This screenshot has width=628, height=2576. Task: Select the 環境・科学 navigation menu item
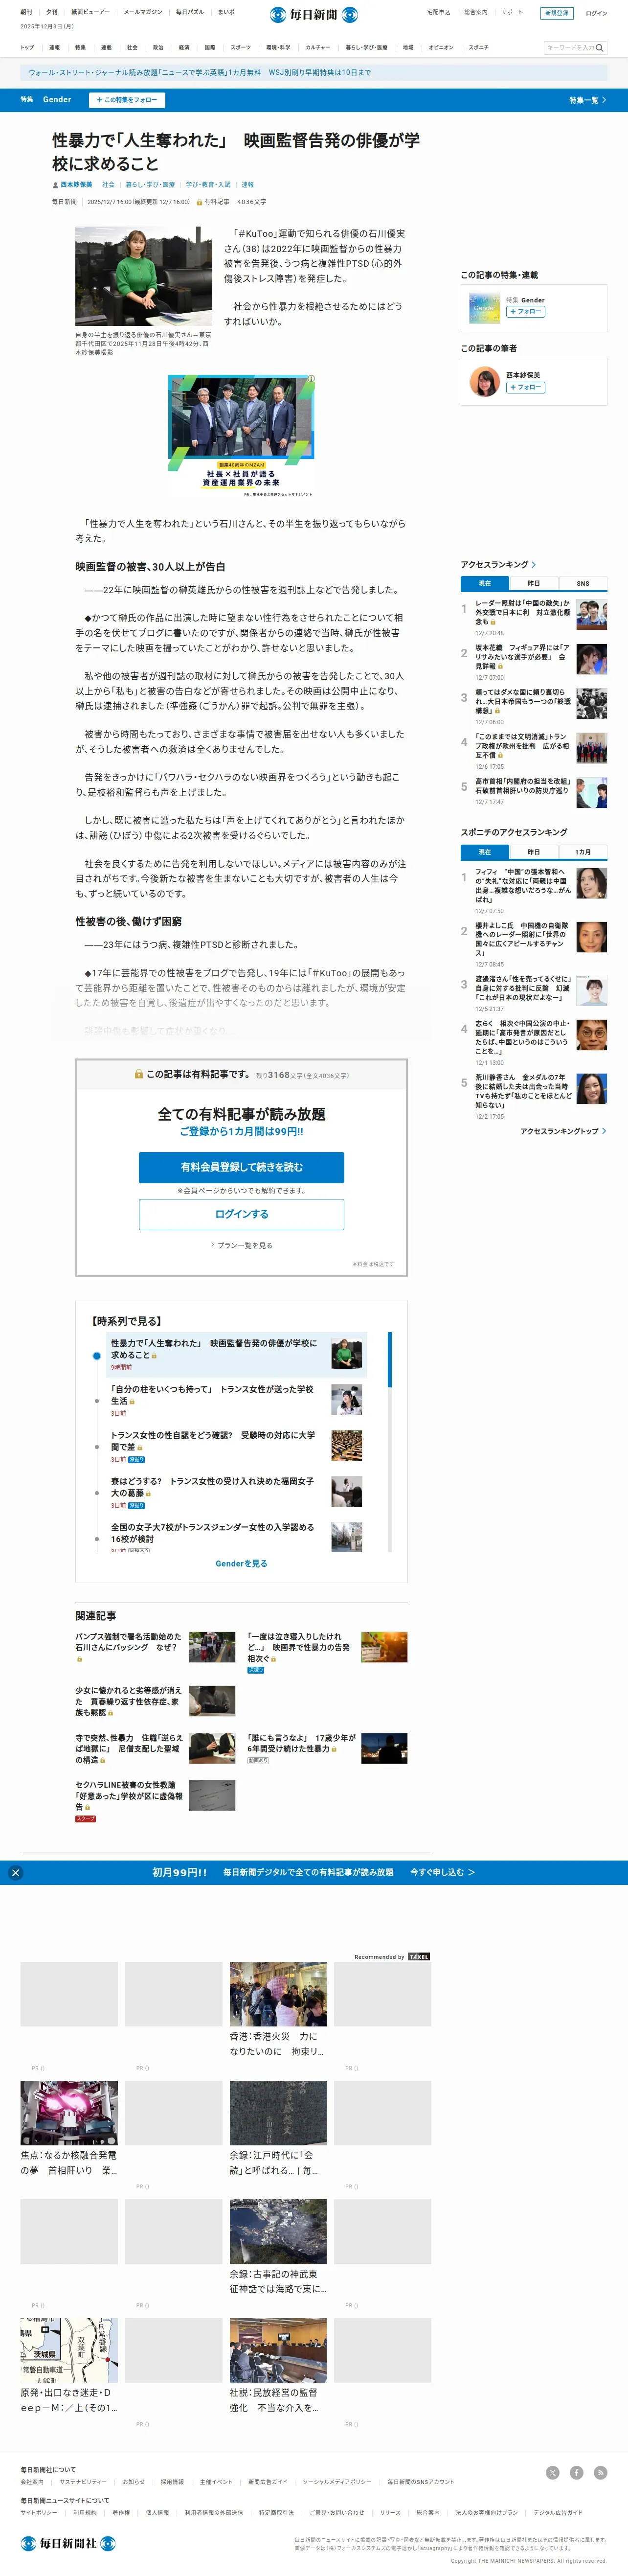[278, 47]
